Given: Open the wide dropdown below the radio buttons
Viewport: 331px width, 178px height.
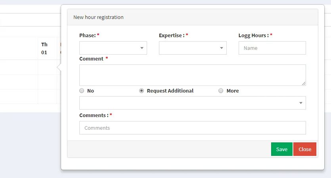Looking at the screenshot, I should [193, 103].
